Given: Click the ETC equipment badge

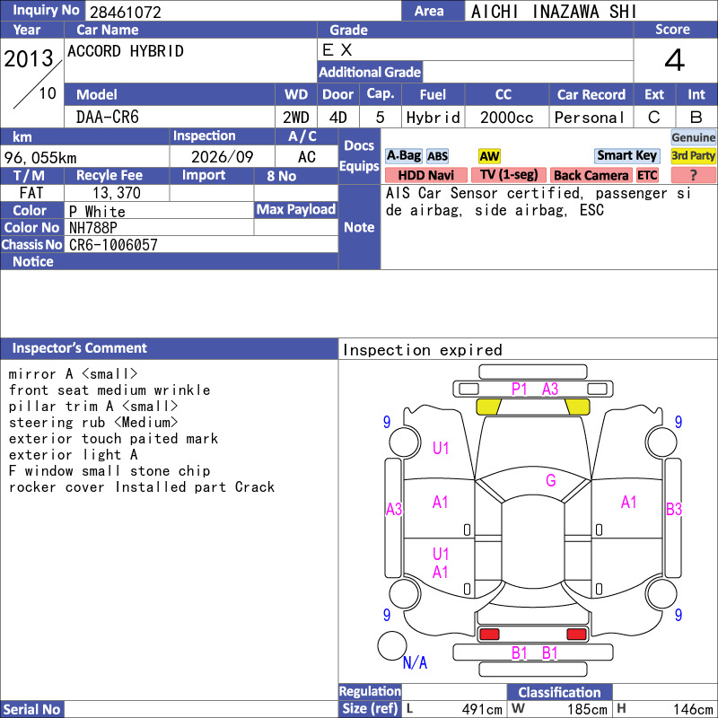Looking at the screenshot, I should tap(647, 175).
